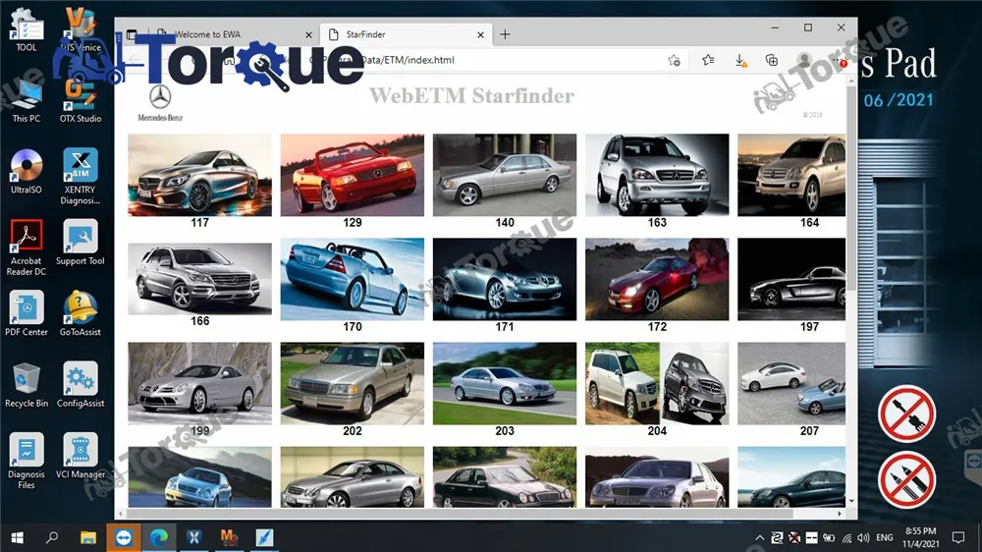Select model 199 SLR thumbnail

click(x=199, y=383)
